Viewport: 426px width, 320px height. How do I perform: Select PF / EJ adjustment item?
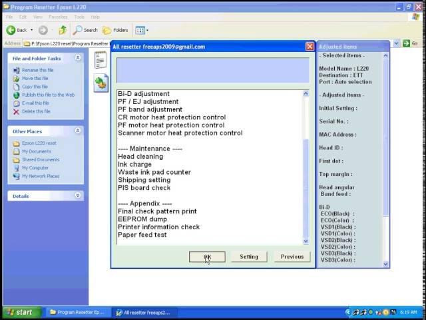[x=148, y=102]
